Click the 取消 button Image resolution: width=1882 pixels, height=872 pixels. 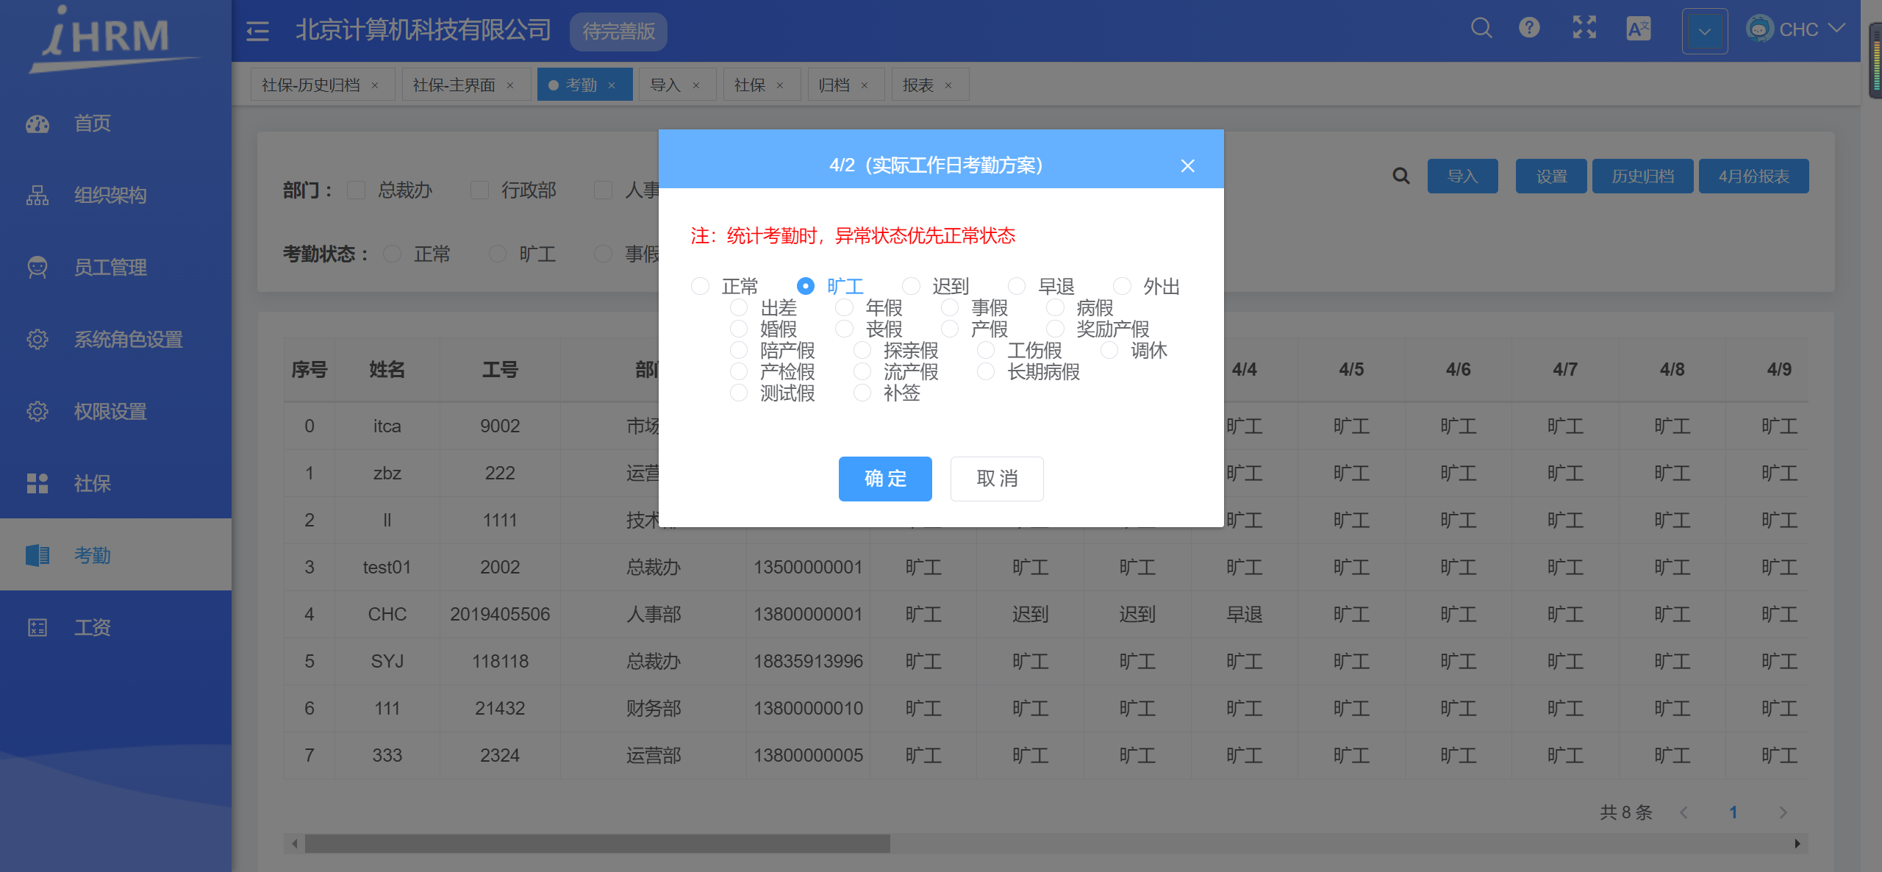pos(997,479)
